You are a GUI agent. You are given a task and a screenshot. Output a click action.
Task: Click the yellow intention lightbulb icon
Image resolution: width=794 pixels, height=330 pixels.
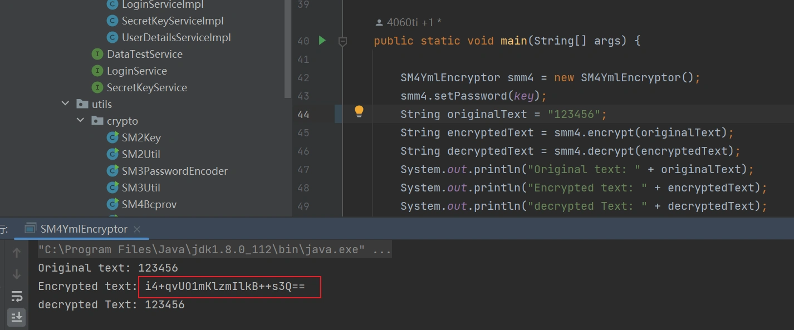[359, 111]
